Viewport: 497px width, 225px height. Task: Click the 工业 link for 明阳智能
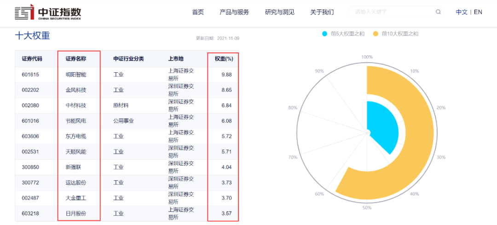(x=118, y=75)
